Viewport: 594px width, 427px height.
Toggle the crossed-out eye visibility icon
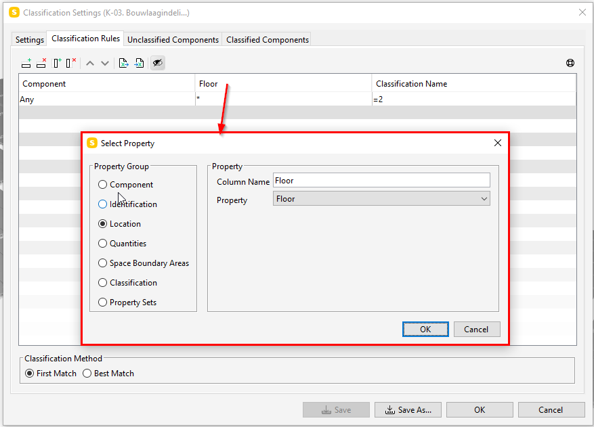tap(158, 63)
